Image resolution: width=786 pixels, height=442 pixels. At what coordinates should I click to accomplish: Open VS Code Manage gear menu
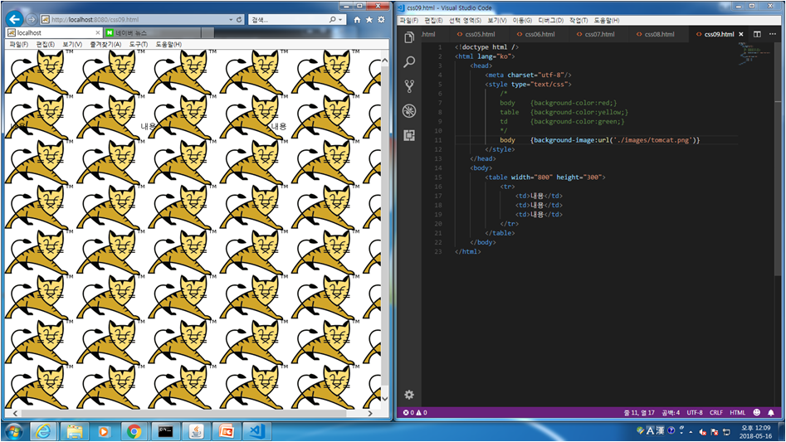click(409, 395)
